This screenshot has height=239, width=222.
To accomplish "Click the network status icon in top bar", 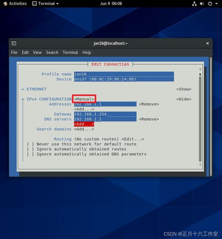I will (194, 4).
